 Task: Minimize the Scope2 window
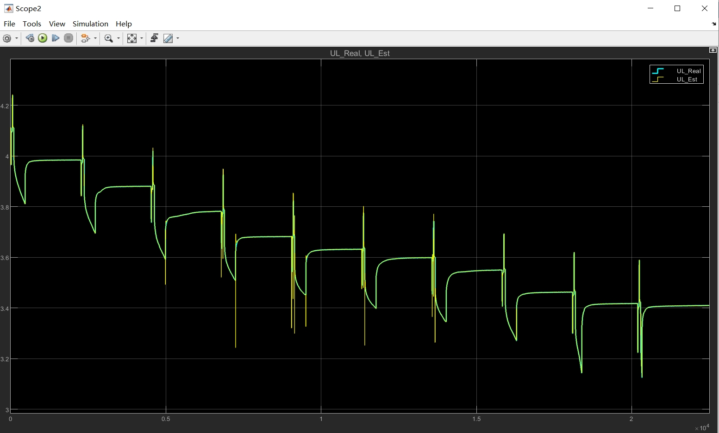point(650,8)
